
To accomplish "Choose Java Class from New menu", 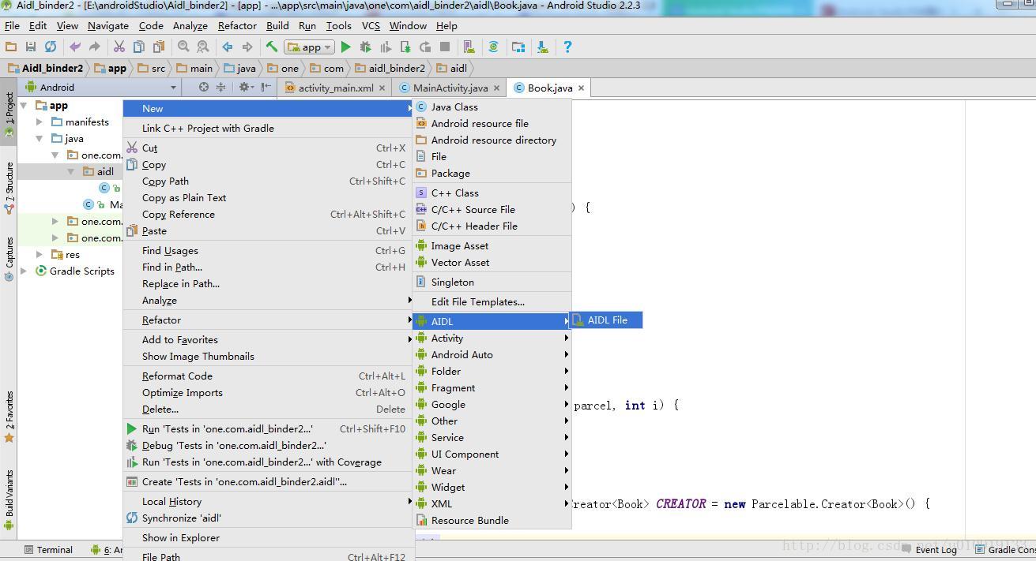I will click(492, 107).
